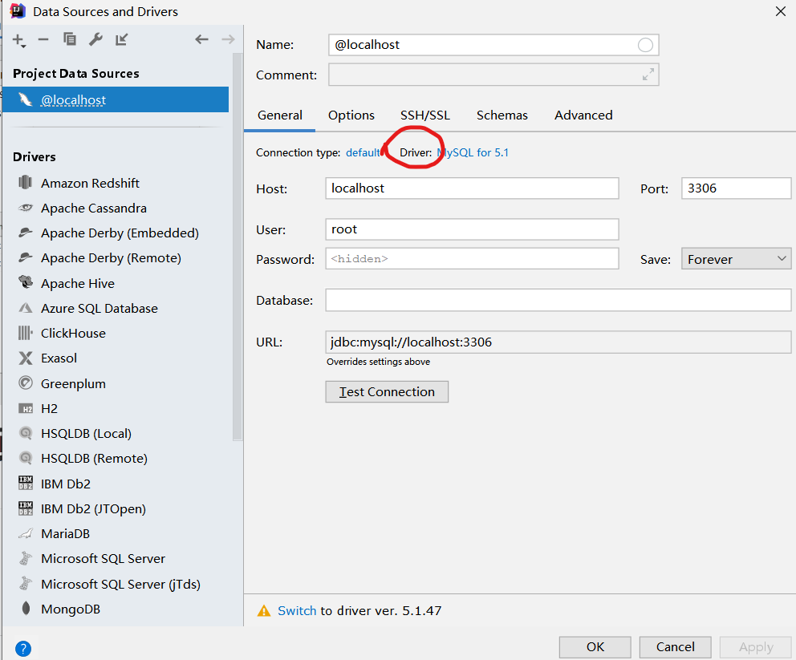Choose Apache Derby (Remote) driver
This screenshot has height=660, width=796.
coord(111,257)
